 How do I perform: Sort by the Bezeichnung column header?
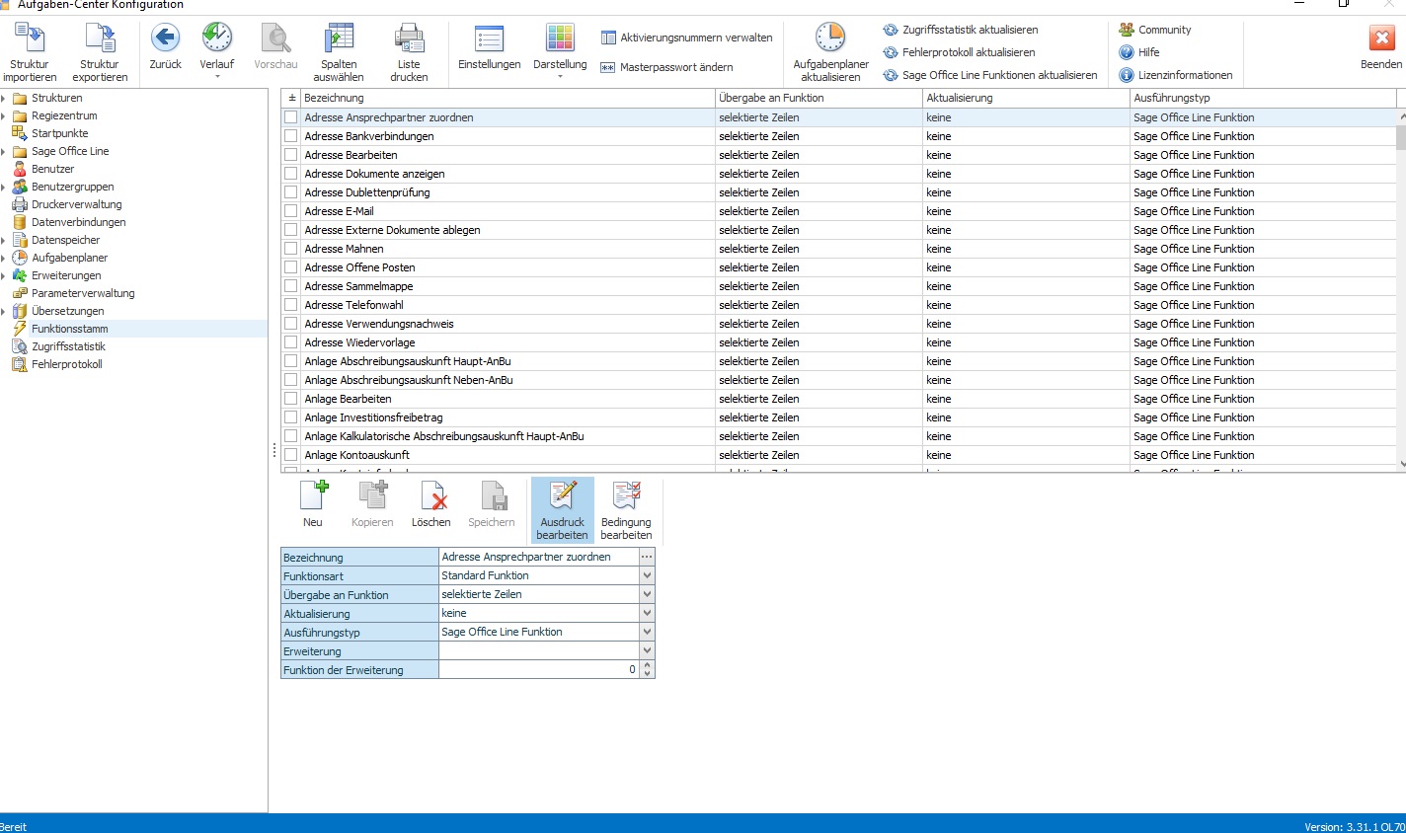(508, 98)
